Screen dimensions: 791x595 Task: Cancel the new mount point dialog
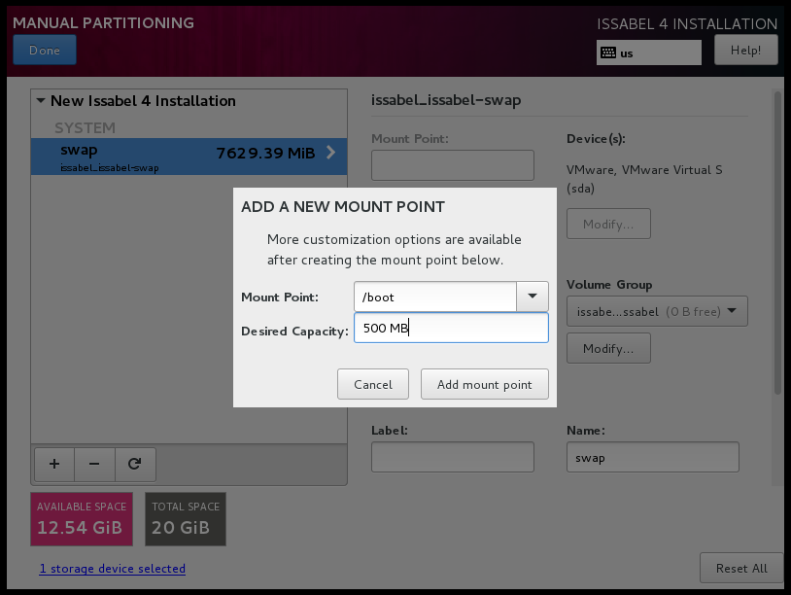(x=372, y=384)
